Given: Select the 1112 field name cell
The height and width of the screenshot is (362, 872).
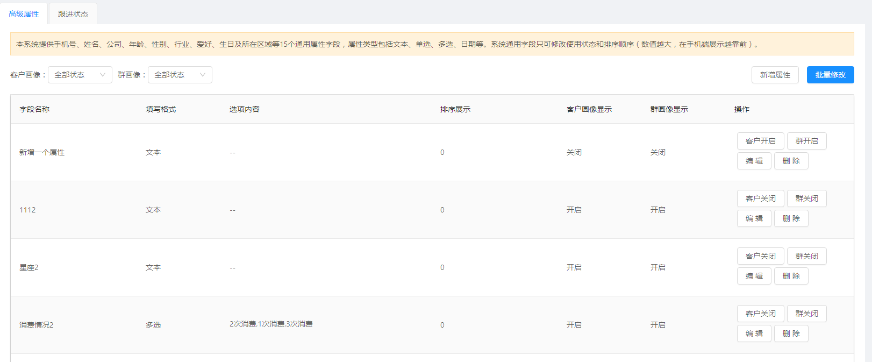Looking at the screenshot, I should (x=27, y=210).
